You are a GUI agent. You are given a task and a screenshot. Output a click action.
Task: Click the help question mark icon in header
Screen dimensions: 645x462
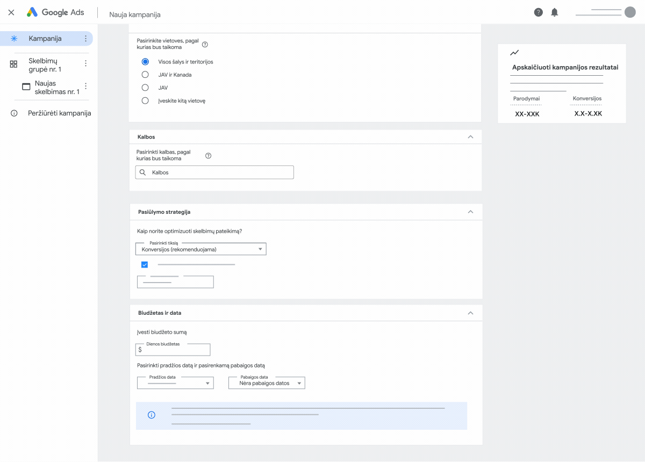538,12
